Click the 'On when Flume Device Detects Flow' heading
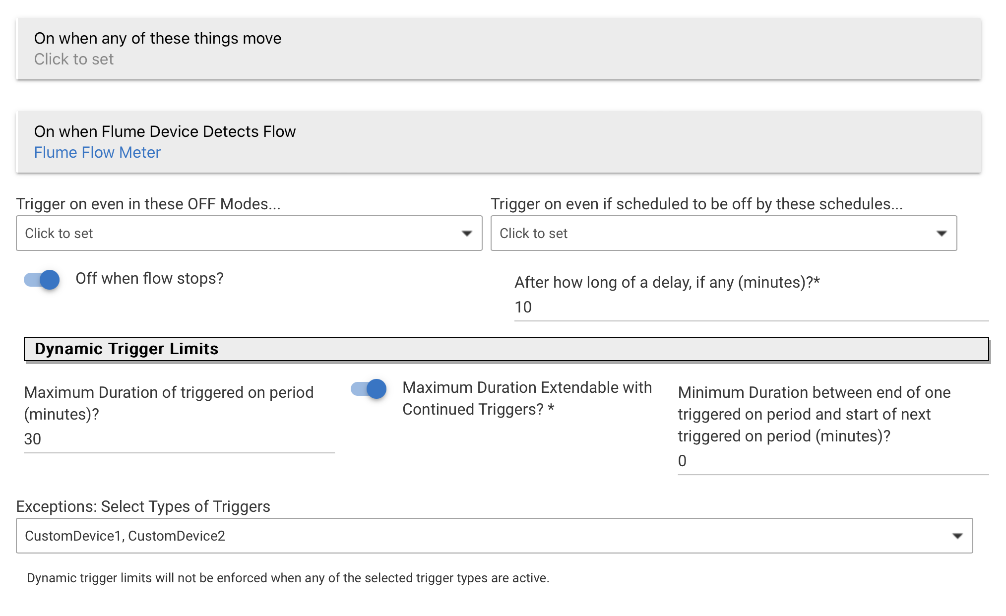 pyautogui.click(x=165, y=131)
